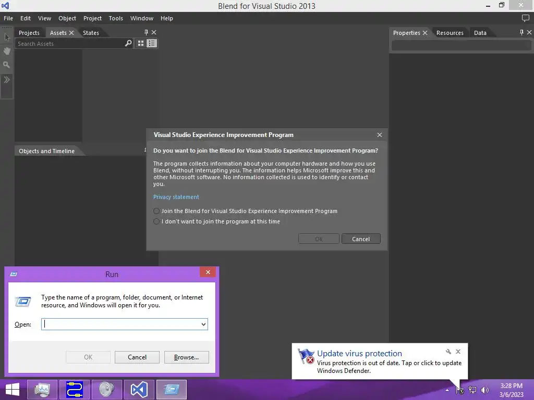Click the Action Center flag with red X
Viewport: 534px width, 400px height.
[x=306, y=356]
